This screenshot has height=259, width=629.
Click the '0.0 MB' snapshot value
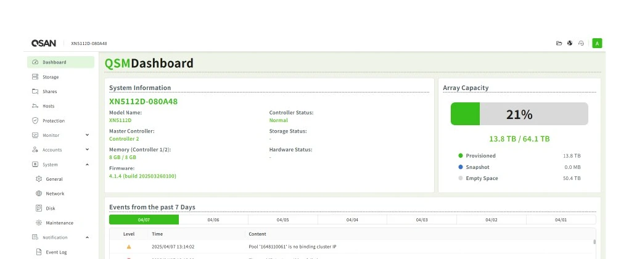tap(572, 166)
